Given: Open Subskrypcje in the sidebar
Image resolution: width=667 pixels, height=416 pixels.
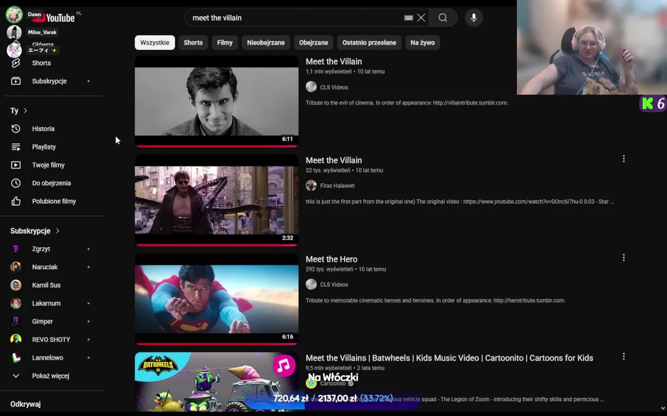Looking at the screenshot, I should click(x=49, y=81).
